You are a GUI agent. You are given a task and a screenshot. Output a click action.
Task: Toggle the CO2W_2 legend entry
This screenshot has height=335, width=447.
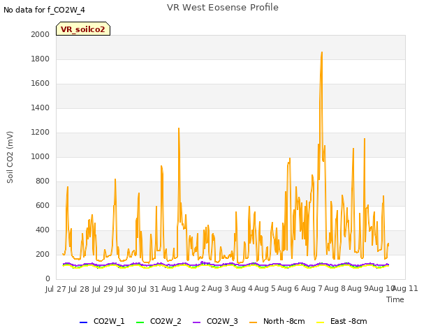[x=159, y=321]
